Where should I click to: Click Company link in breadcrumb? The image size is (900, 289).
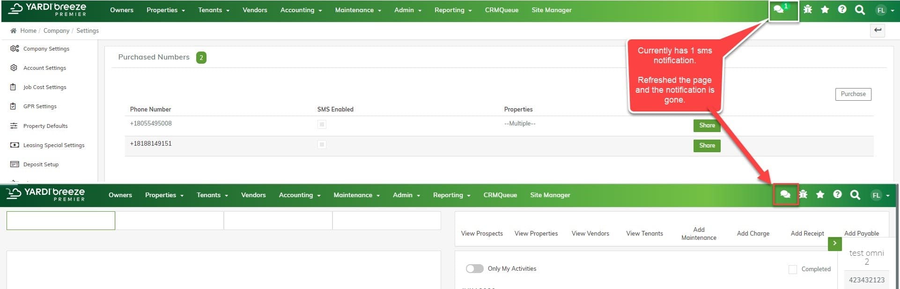(56, 30)
